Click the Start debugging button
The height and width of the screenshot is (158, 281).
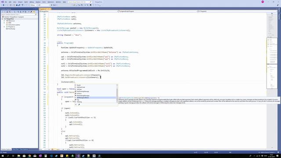(x=54, y=5)
